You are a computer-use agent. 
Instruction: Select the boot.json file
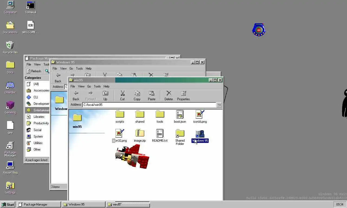point(180,117)
